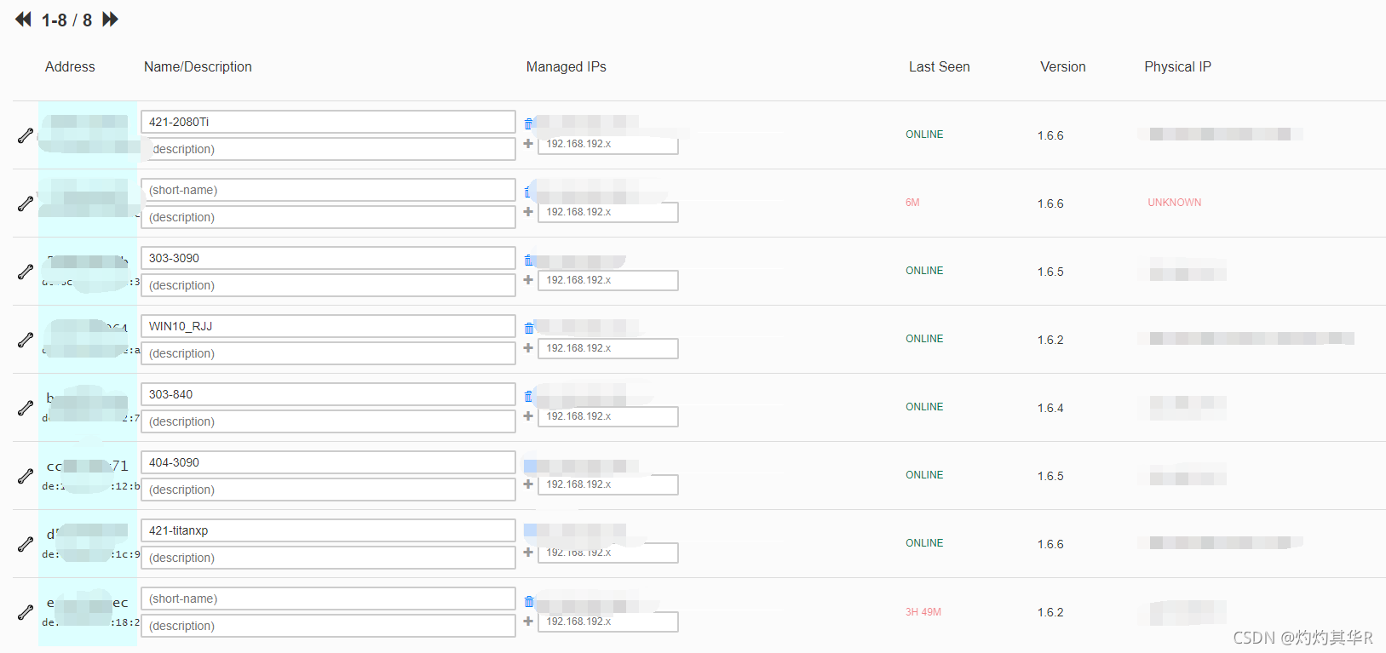Click the red 3H 49M last seen value

pos(923,612)
